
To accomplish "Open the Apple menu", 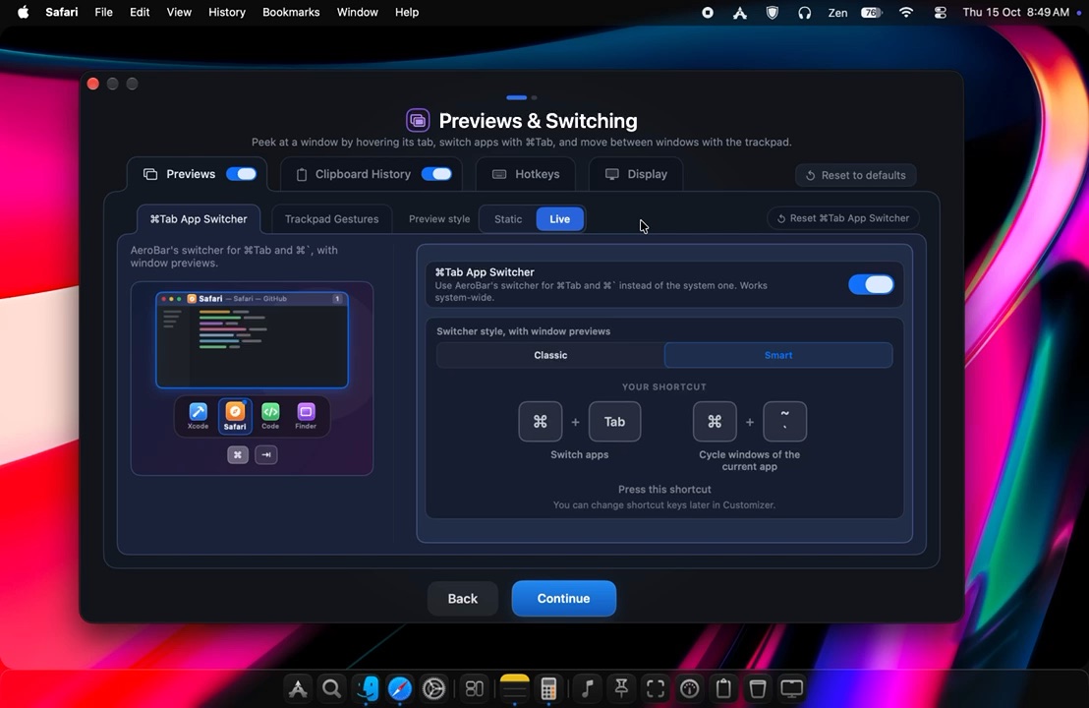I will (23, 12).
